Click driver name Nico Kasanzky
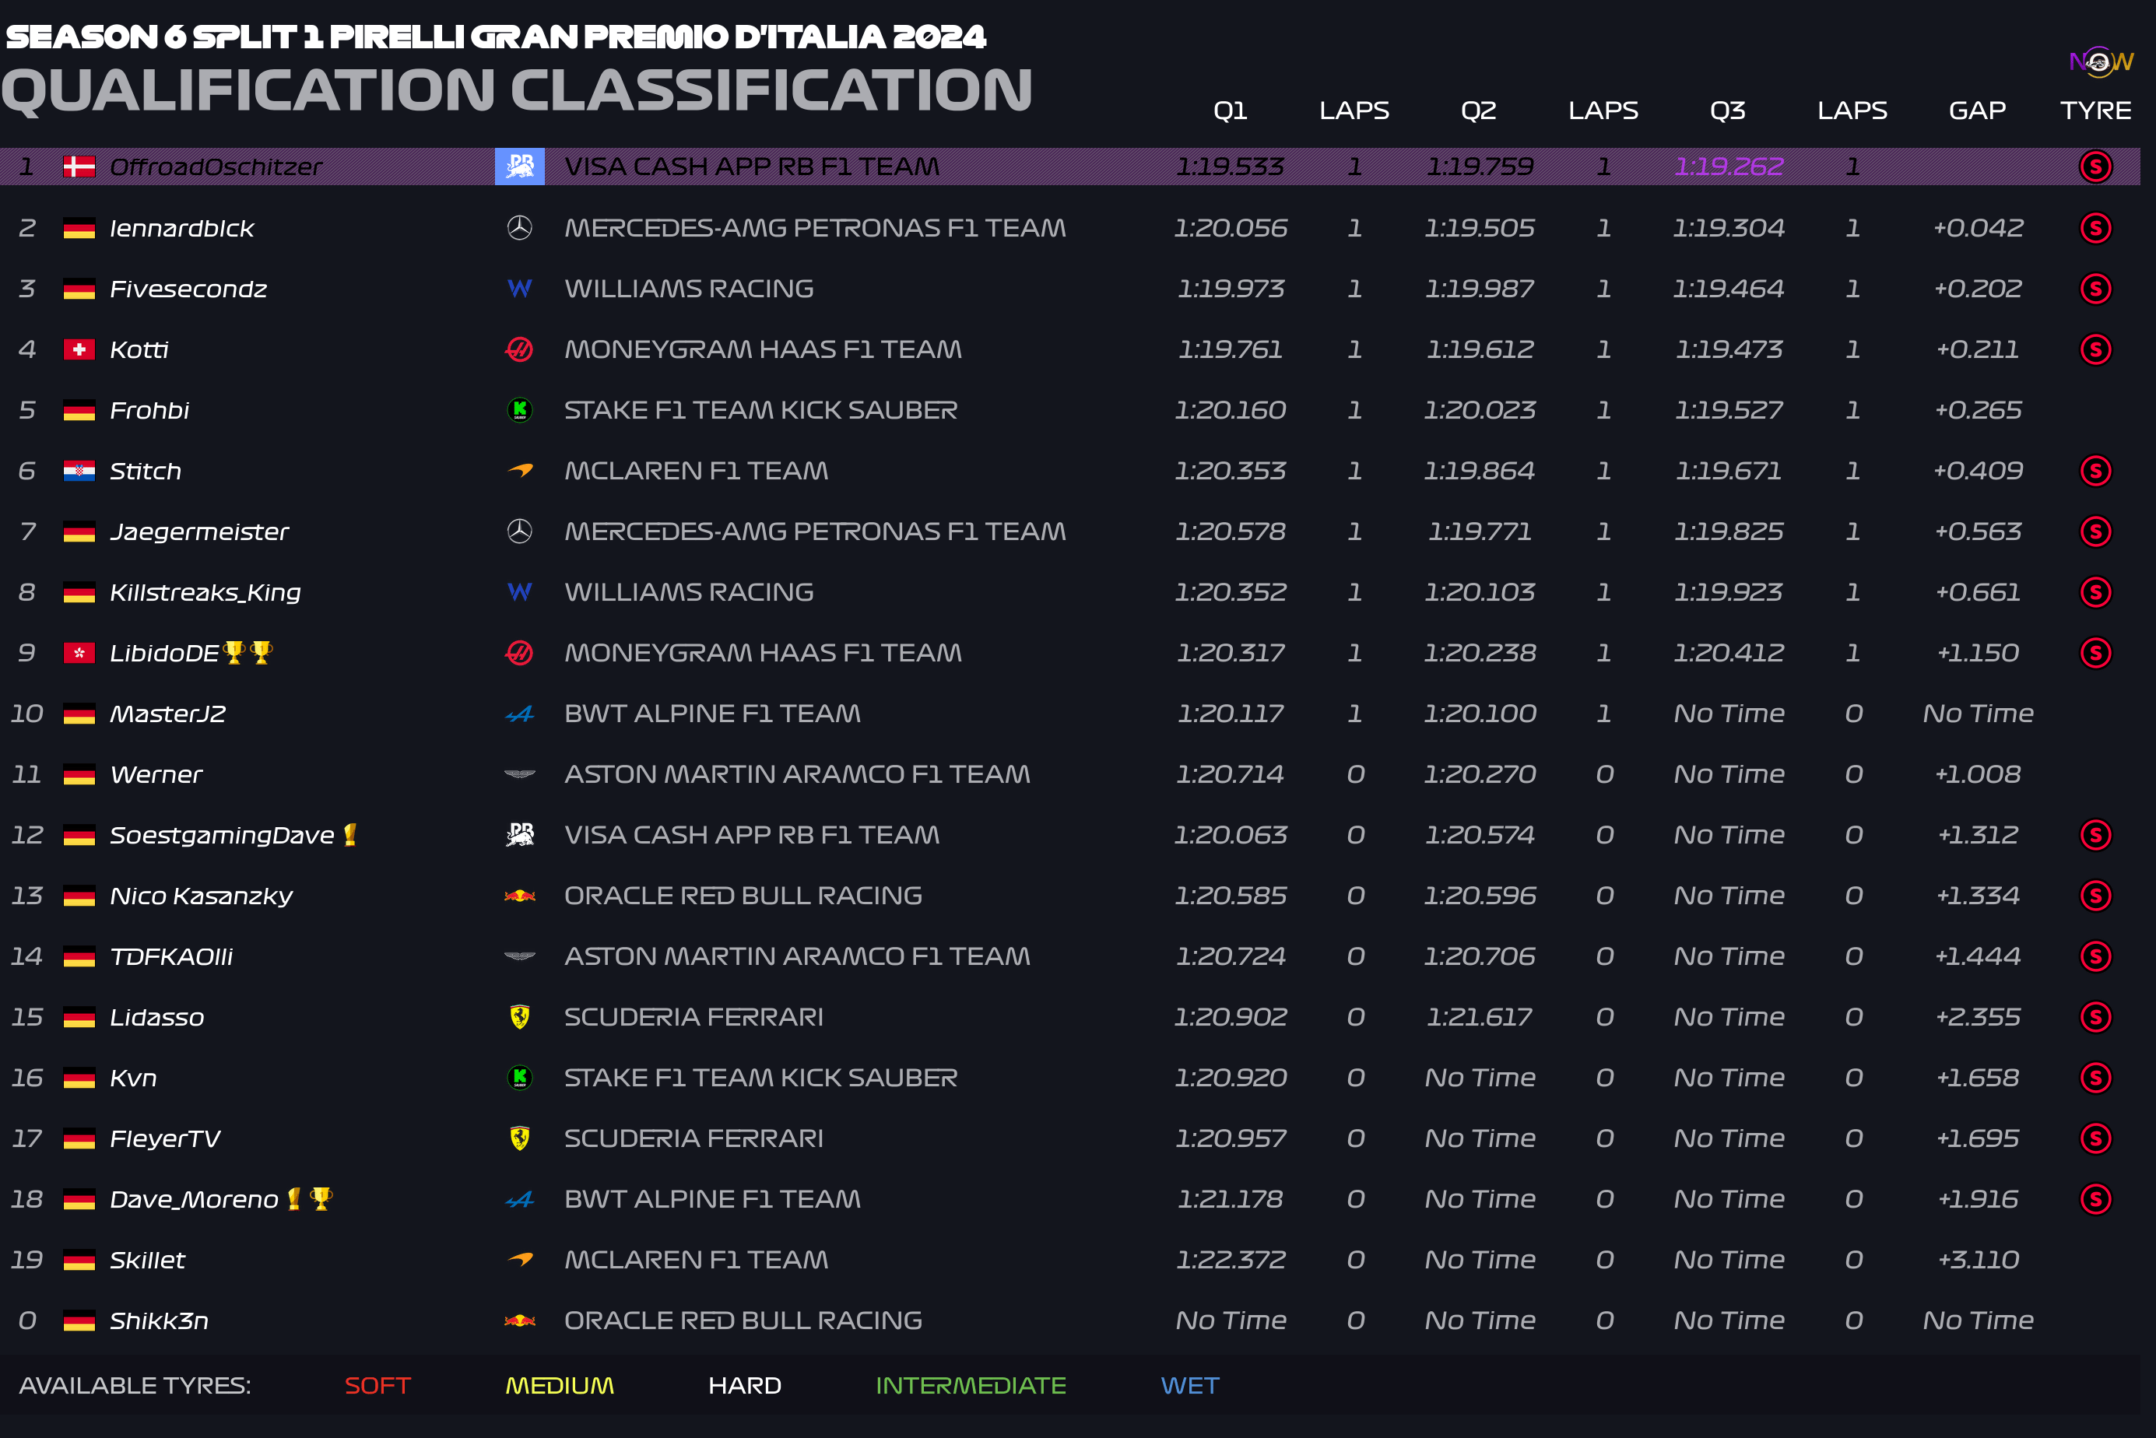Image resolution: width=2156 pixels, height=1438 pixels. pos(201,896)
